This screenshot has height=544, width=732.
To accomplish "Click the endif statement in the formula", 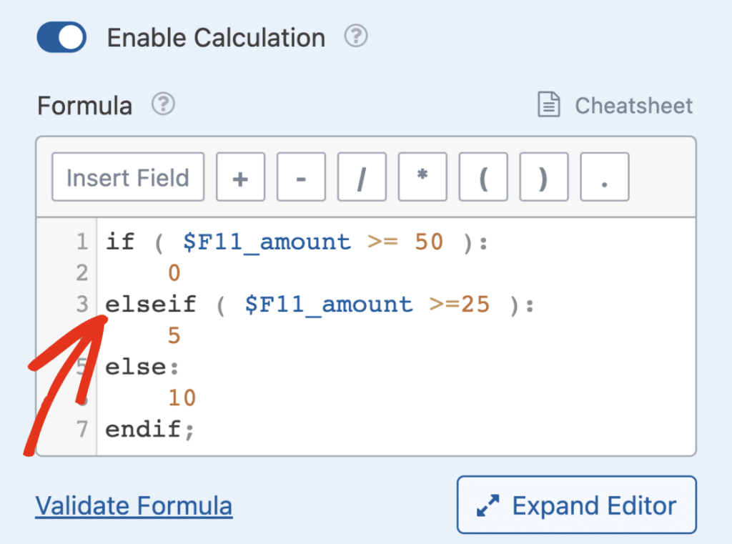I will pos(149,428).
